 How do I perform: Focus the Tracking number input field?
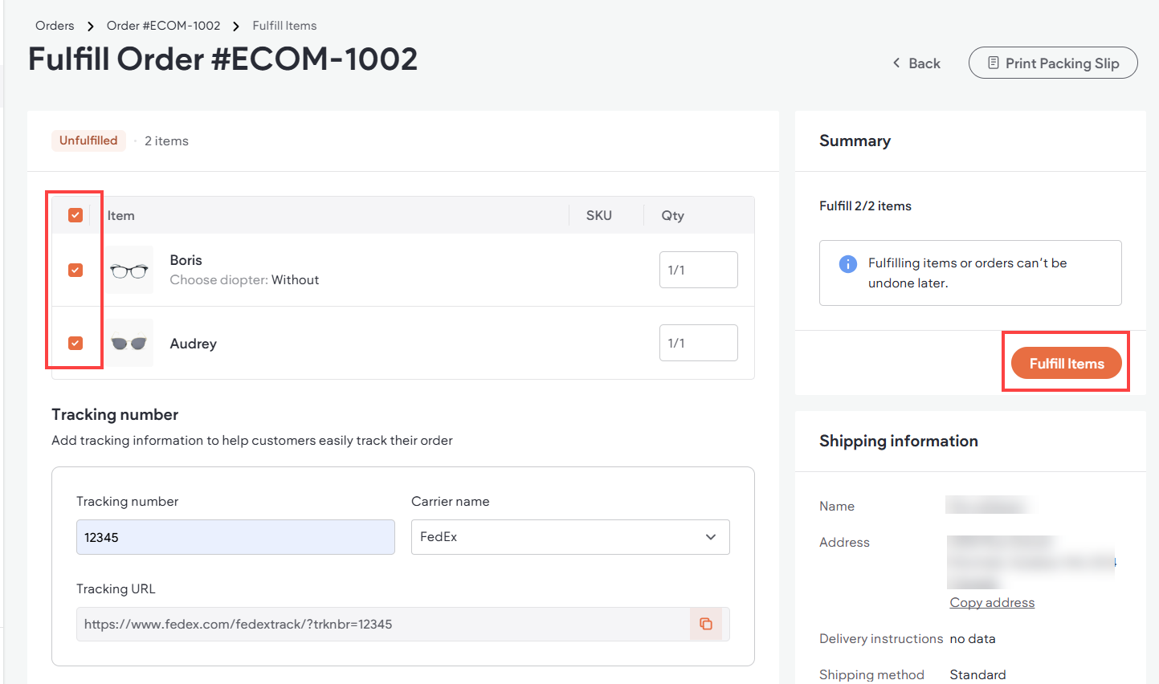pyautogui.click(x=235, y=537)
